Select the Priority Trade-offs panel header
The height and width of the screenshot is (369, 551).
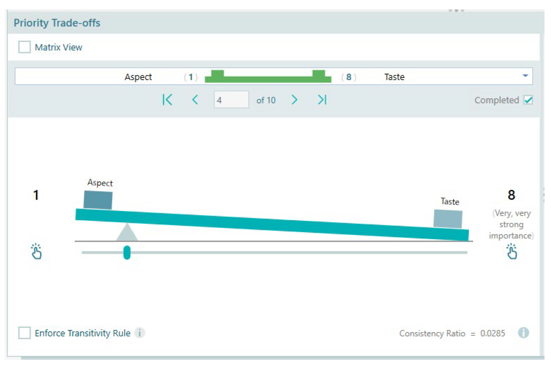click(x=57, y=23)
